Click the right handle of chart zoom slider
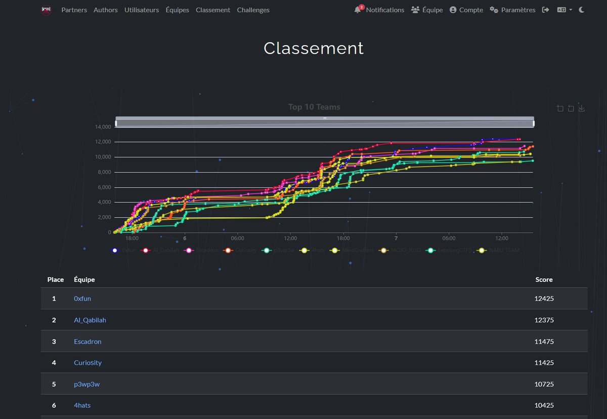Screen dimensions: 607x419 pyautogui.click(x=534, y=123)
